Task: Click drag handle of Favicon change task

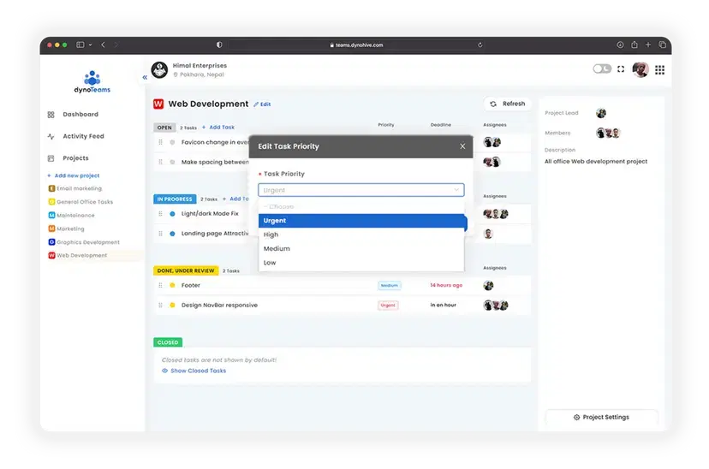Action: coord(160,142)
